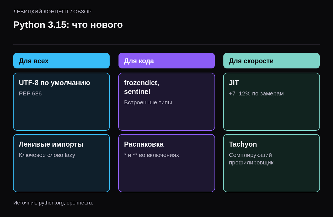
Task: Open the 'Ленивые импорты' card
Action: [61, 163]
